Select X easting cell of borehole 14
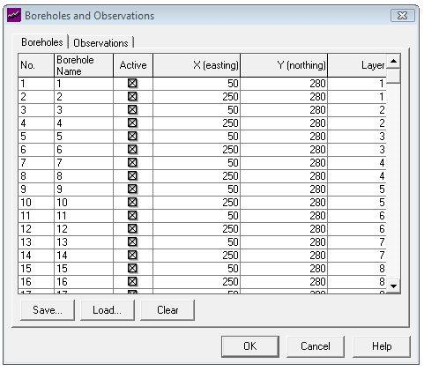This screenshot has width=424, height=371. (x=197, y=256)
